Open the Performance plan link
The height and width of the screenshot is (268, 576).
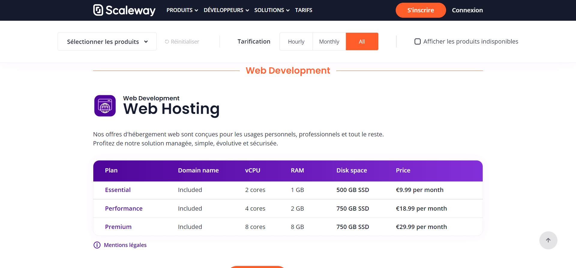coord(124,209)
